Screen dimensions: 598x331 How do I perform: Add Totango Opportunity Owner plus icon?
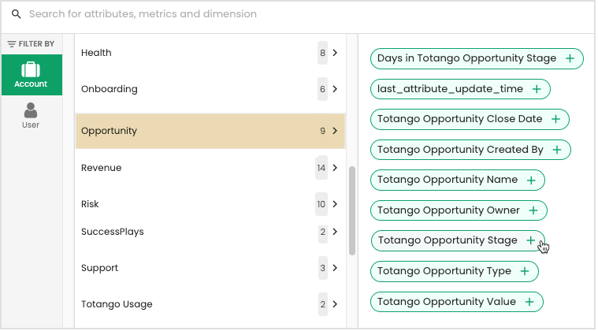tap(533, 210)
